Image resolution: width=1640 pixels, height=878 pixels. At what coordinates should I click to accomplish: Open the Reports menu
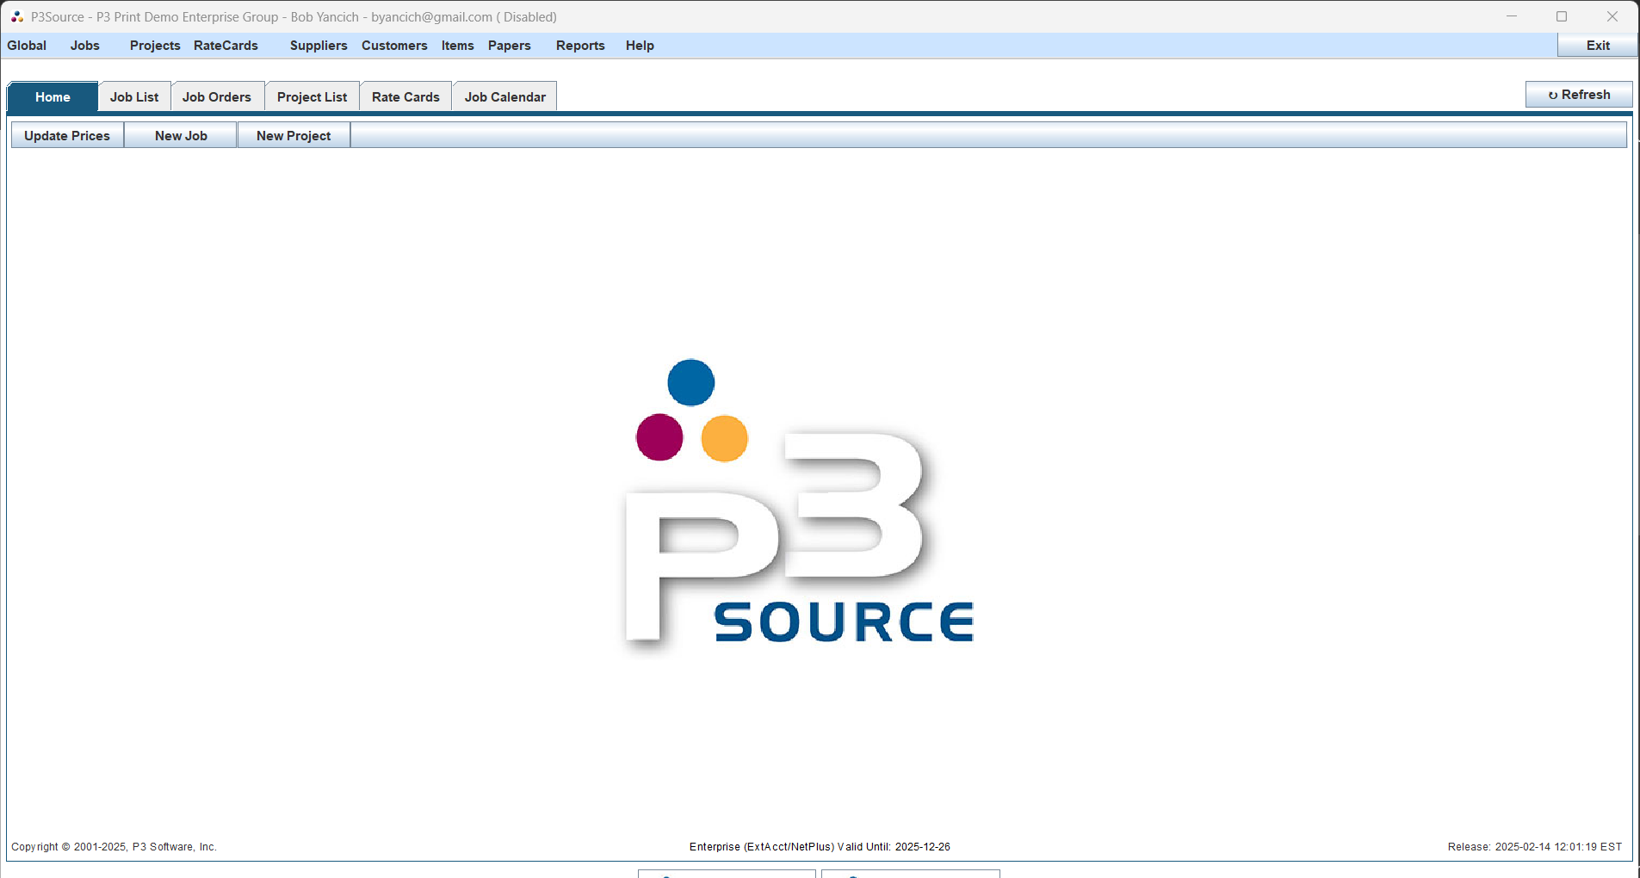(580, 46)
